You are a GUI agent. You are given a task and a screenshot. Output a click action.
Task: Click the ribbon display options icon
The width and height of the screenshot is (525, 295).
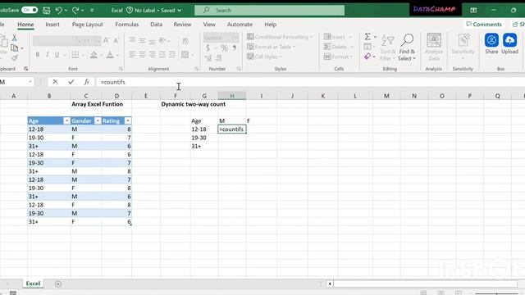click(473, 11)
